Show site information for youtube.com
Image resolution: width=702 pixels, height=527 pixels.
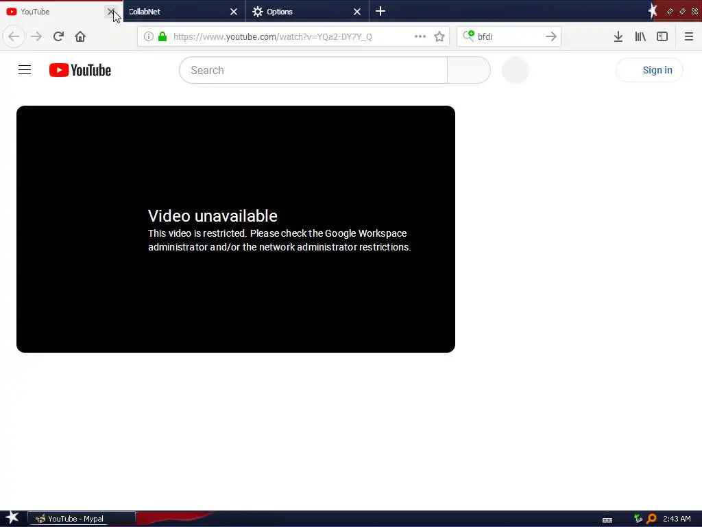pyautogui.click(x=149, y=36)
